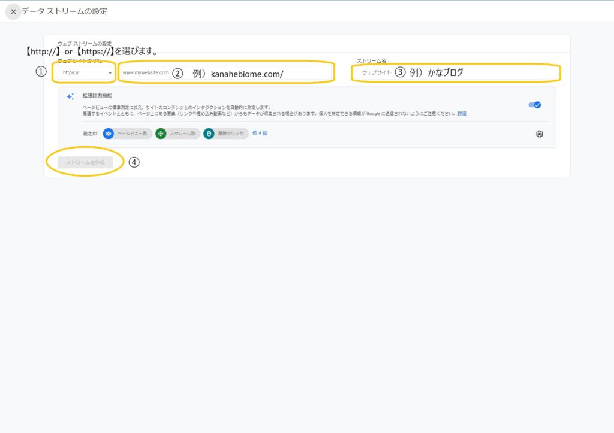Close the data stream setup panel

(x=13, y=11)
